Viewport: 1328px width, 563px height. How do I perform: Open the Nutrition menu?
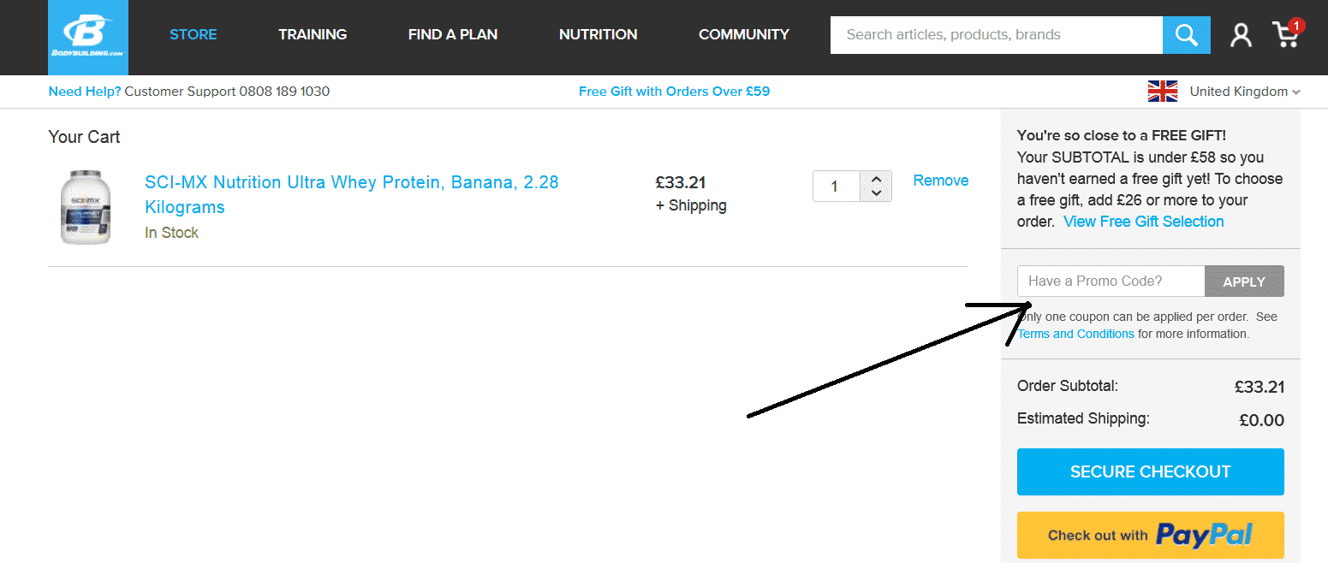(x=598, y=35)
